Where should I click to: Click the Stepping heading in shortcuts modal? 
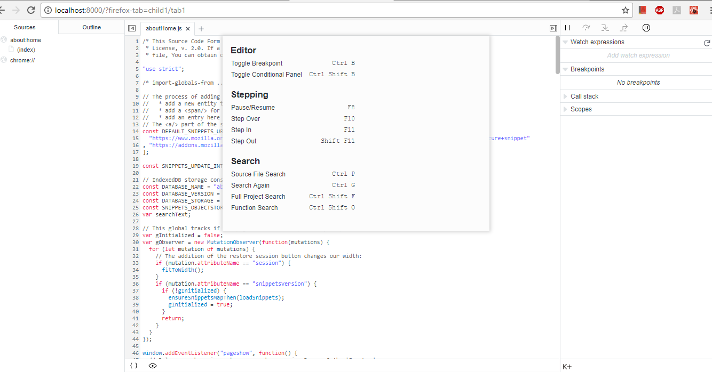point(249,95)
